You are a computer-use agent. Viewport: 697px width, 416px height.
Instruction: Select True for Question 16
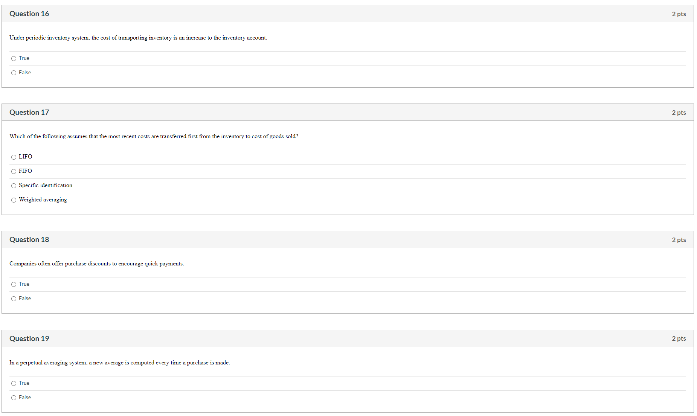pos(14,58)
